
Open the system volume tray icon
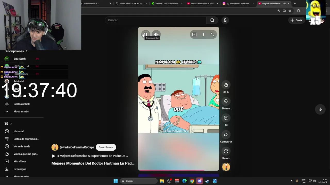click(314, 181)
